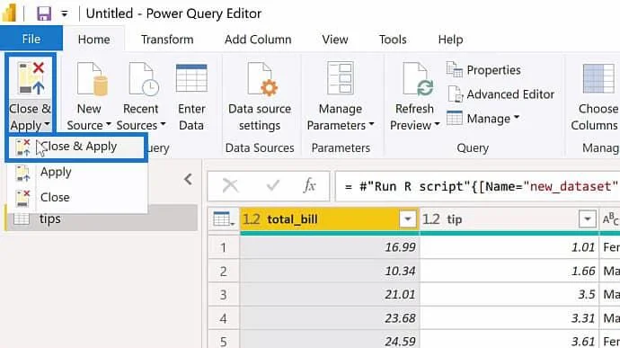
Task: Select the total_bill column header
Action: [329, 219]
